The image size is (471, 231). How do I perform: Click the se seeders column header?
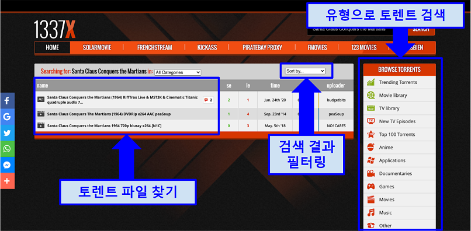(228, 86)
